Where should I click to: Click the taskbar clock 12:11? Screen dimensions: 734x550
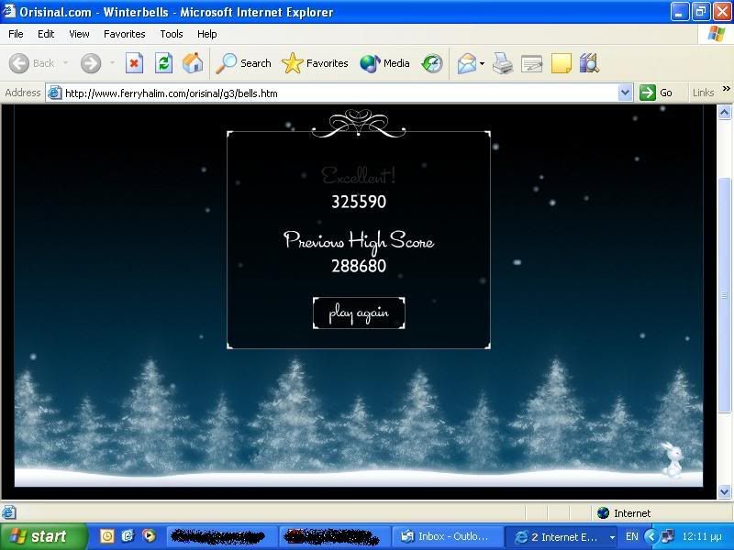[701, 536]
